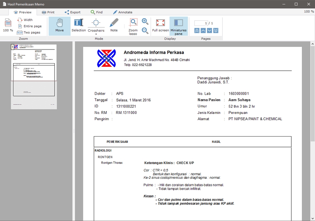Screen dimensions: 315x221
Task: Click the page number input field
Action: (x=201, y=23)
